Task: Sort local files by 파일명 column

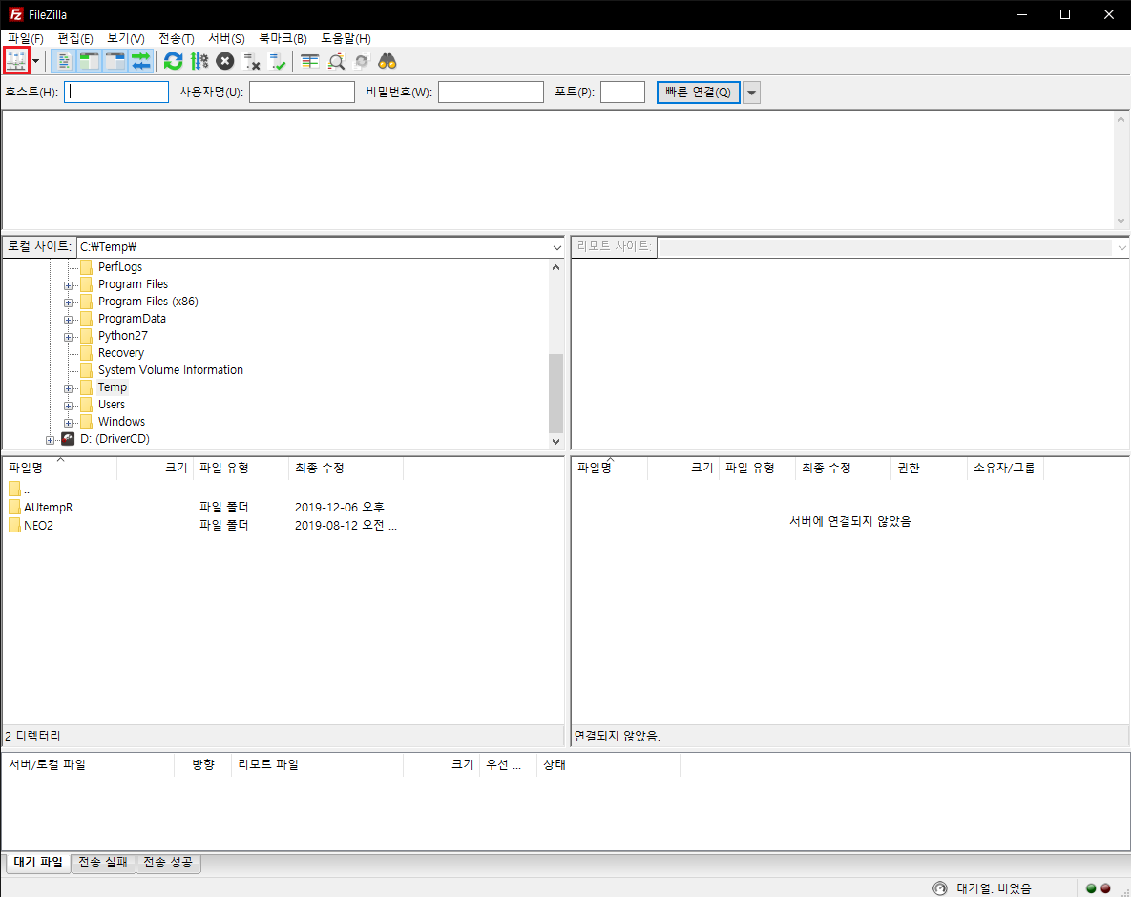Action: point(60,468)
